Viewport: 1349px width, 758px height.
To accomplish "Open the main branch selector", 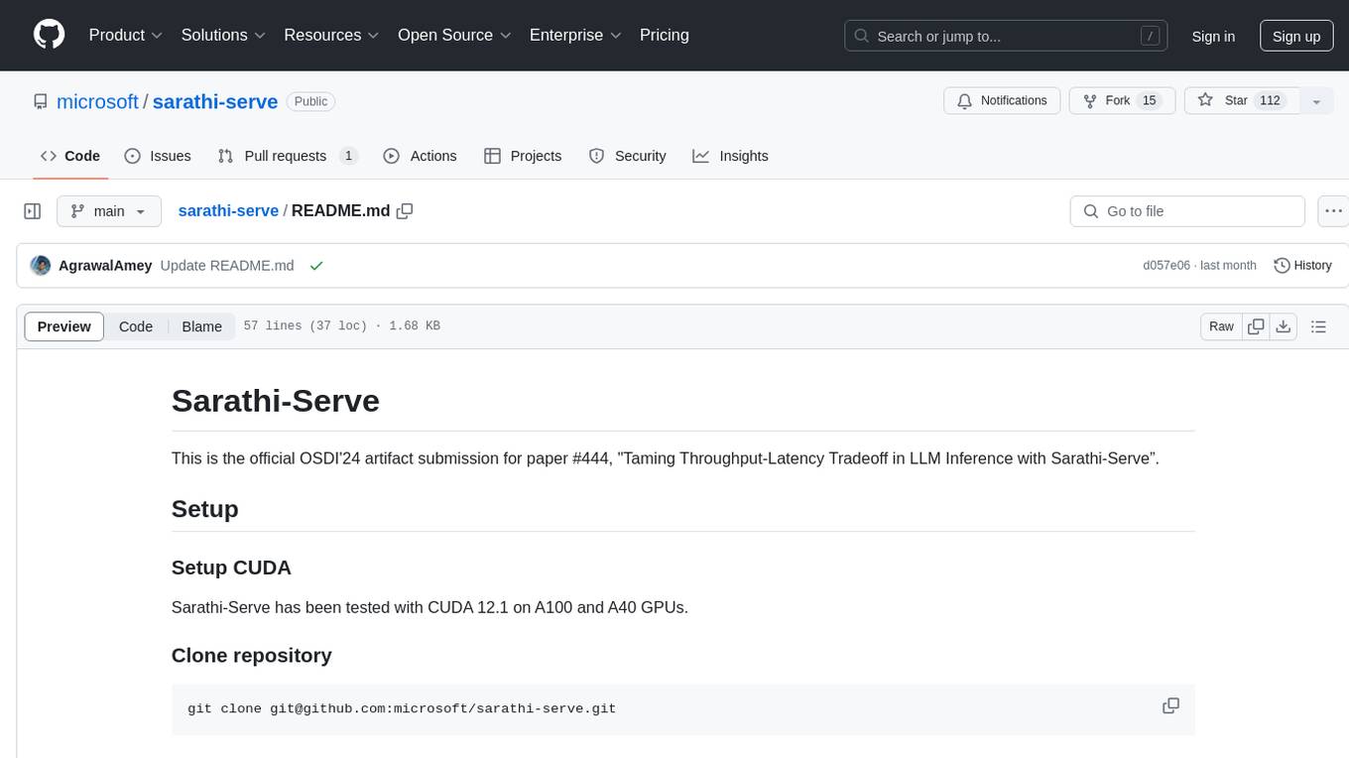I will pyautogui.click(x=109, y=211).
